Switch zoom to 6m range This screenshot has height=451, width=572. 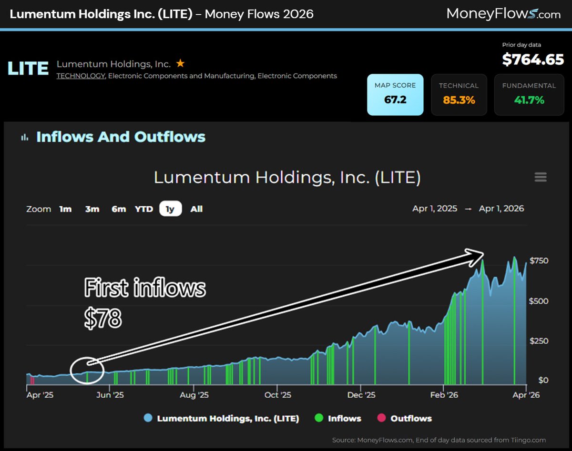(118, 209)
